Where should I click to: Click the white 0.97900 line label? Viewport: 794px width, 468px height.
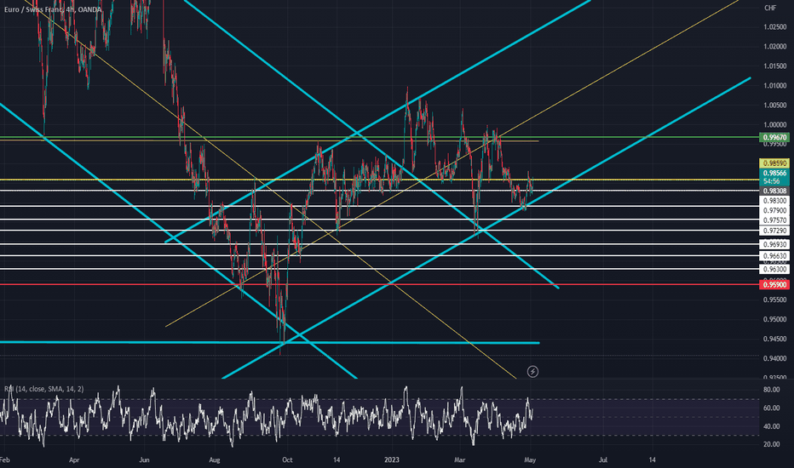774,210
